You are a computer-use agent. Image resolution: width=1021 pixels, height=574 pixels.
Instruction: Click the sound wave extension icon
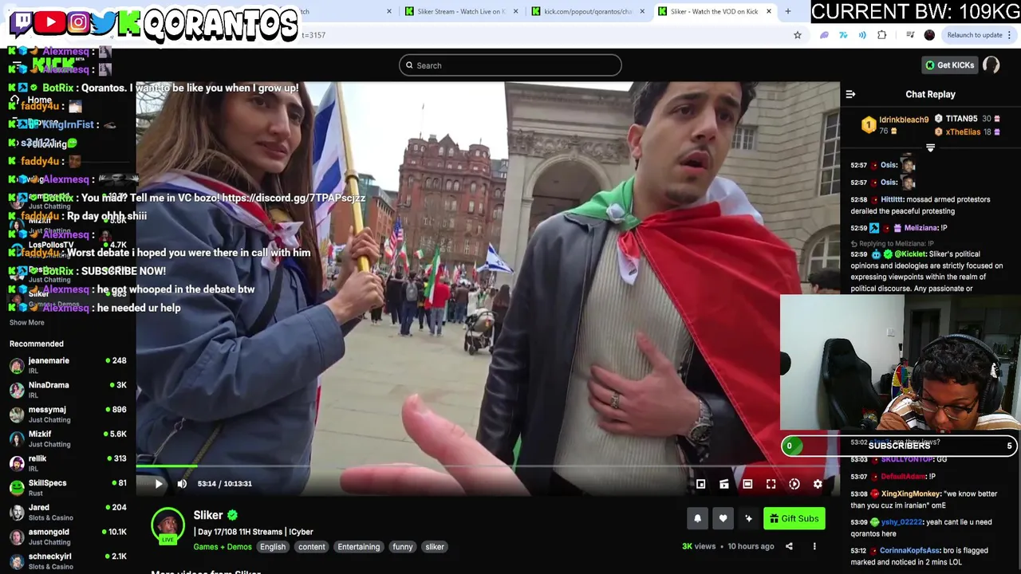coord(862,35)
